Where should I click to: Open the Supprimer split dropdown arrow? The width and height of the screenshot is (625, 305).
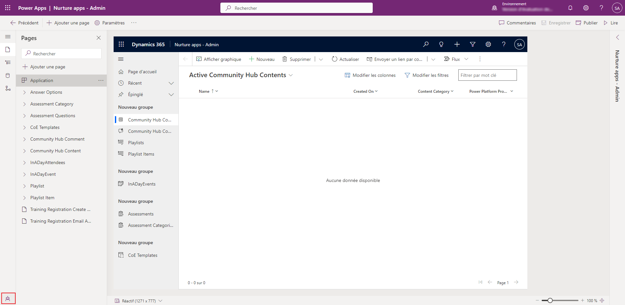(x=321, y=59)
